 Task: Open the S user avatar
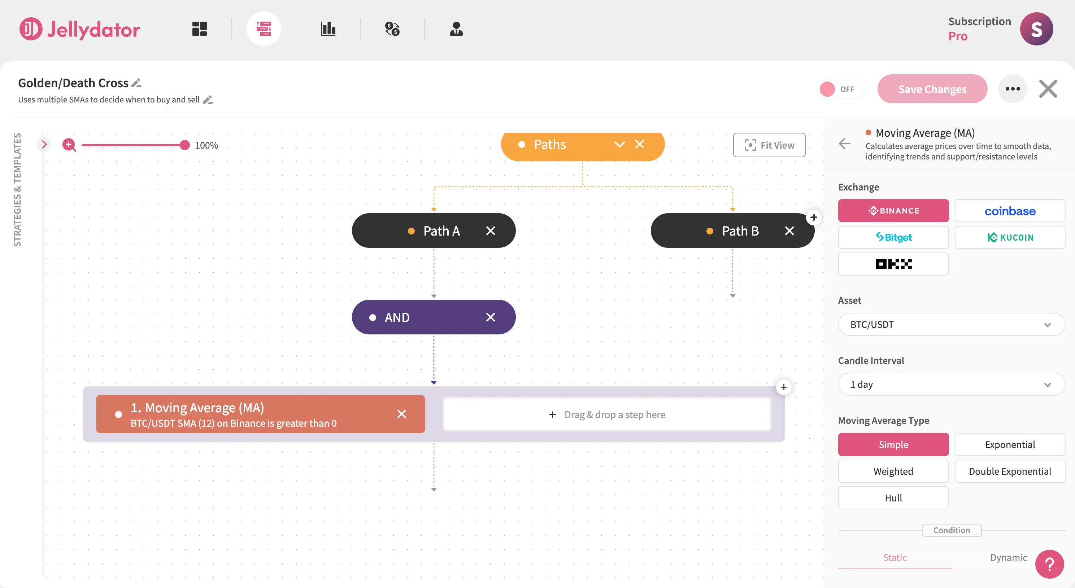[x=1037, y=29]
